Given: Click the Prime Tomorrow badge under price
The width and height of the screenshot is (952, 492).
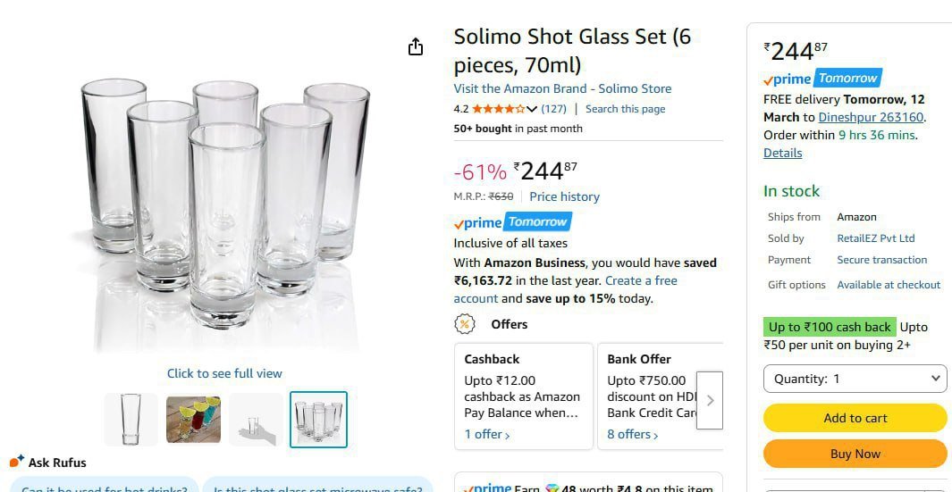Looking at the screenshot, I should pos(512,222).
